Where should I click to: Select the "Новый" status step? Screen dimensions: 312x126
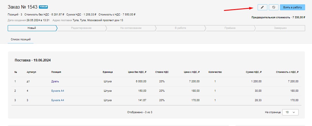click(32, 28)
